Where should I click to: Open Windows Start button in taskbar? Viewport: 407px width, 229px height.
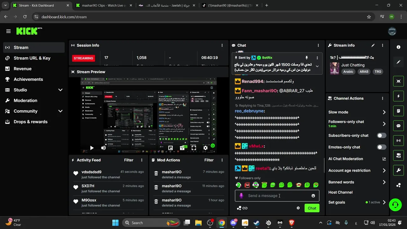pyautogui.click(x=115, y=223)
